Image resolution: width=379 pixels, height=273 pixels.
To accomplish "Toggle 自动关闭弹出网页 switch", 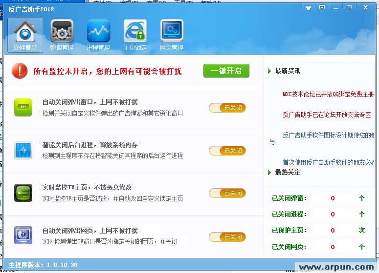I will click(x=227, y=237).
